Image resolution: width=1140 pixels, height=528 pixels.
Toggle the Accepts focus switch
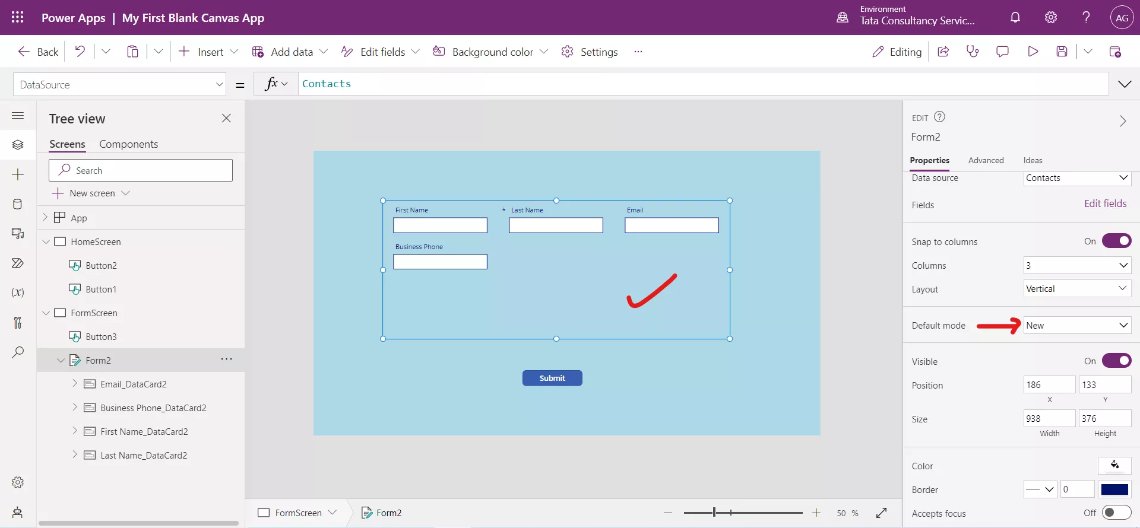tap(1116, 513)
